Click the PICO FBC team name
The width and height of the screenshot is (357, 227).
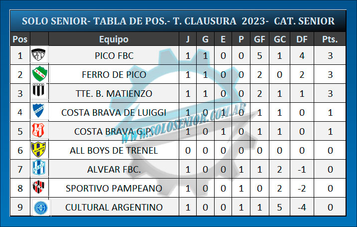click(x=114, y=56)
